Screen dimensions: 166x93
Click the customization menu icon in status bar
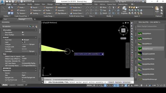(x=164, y=85)
